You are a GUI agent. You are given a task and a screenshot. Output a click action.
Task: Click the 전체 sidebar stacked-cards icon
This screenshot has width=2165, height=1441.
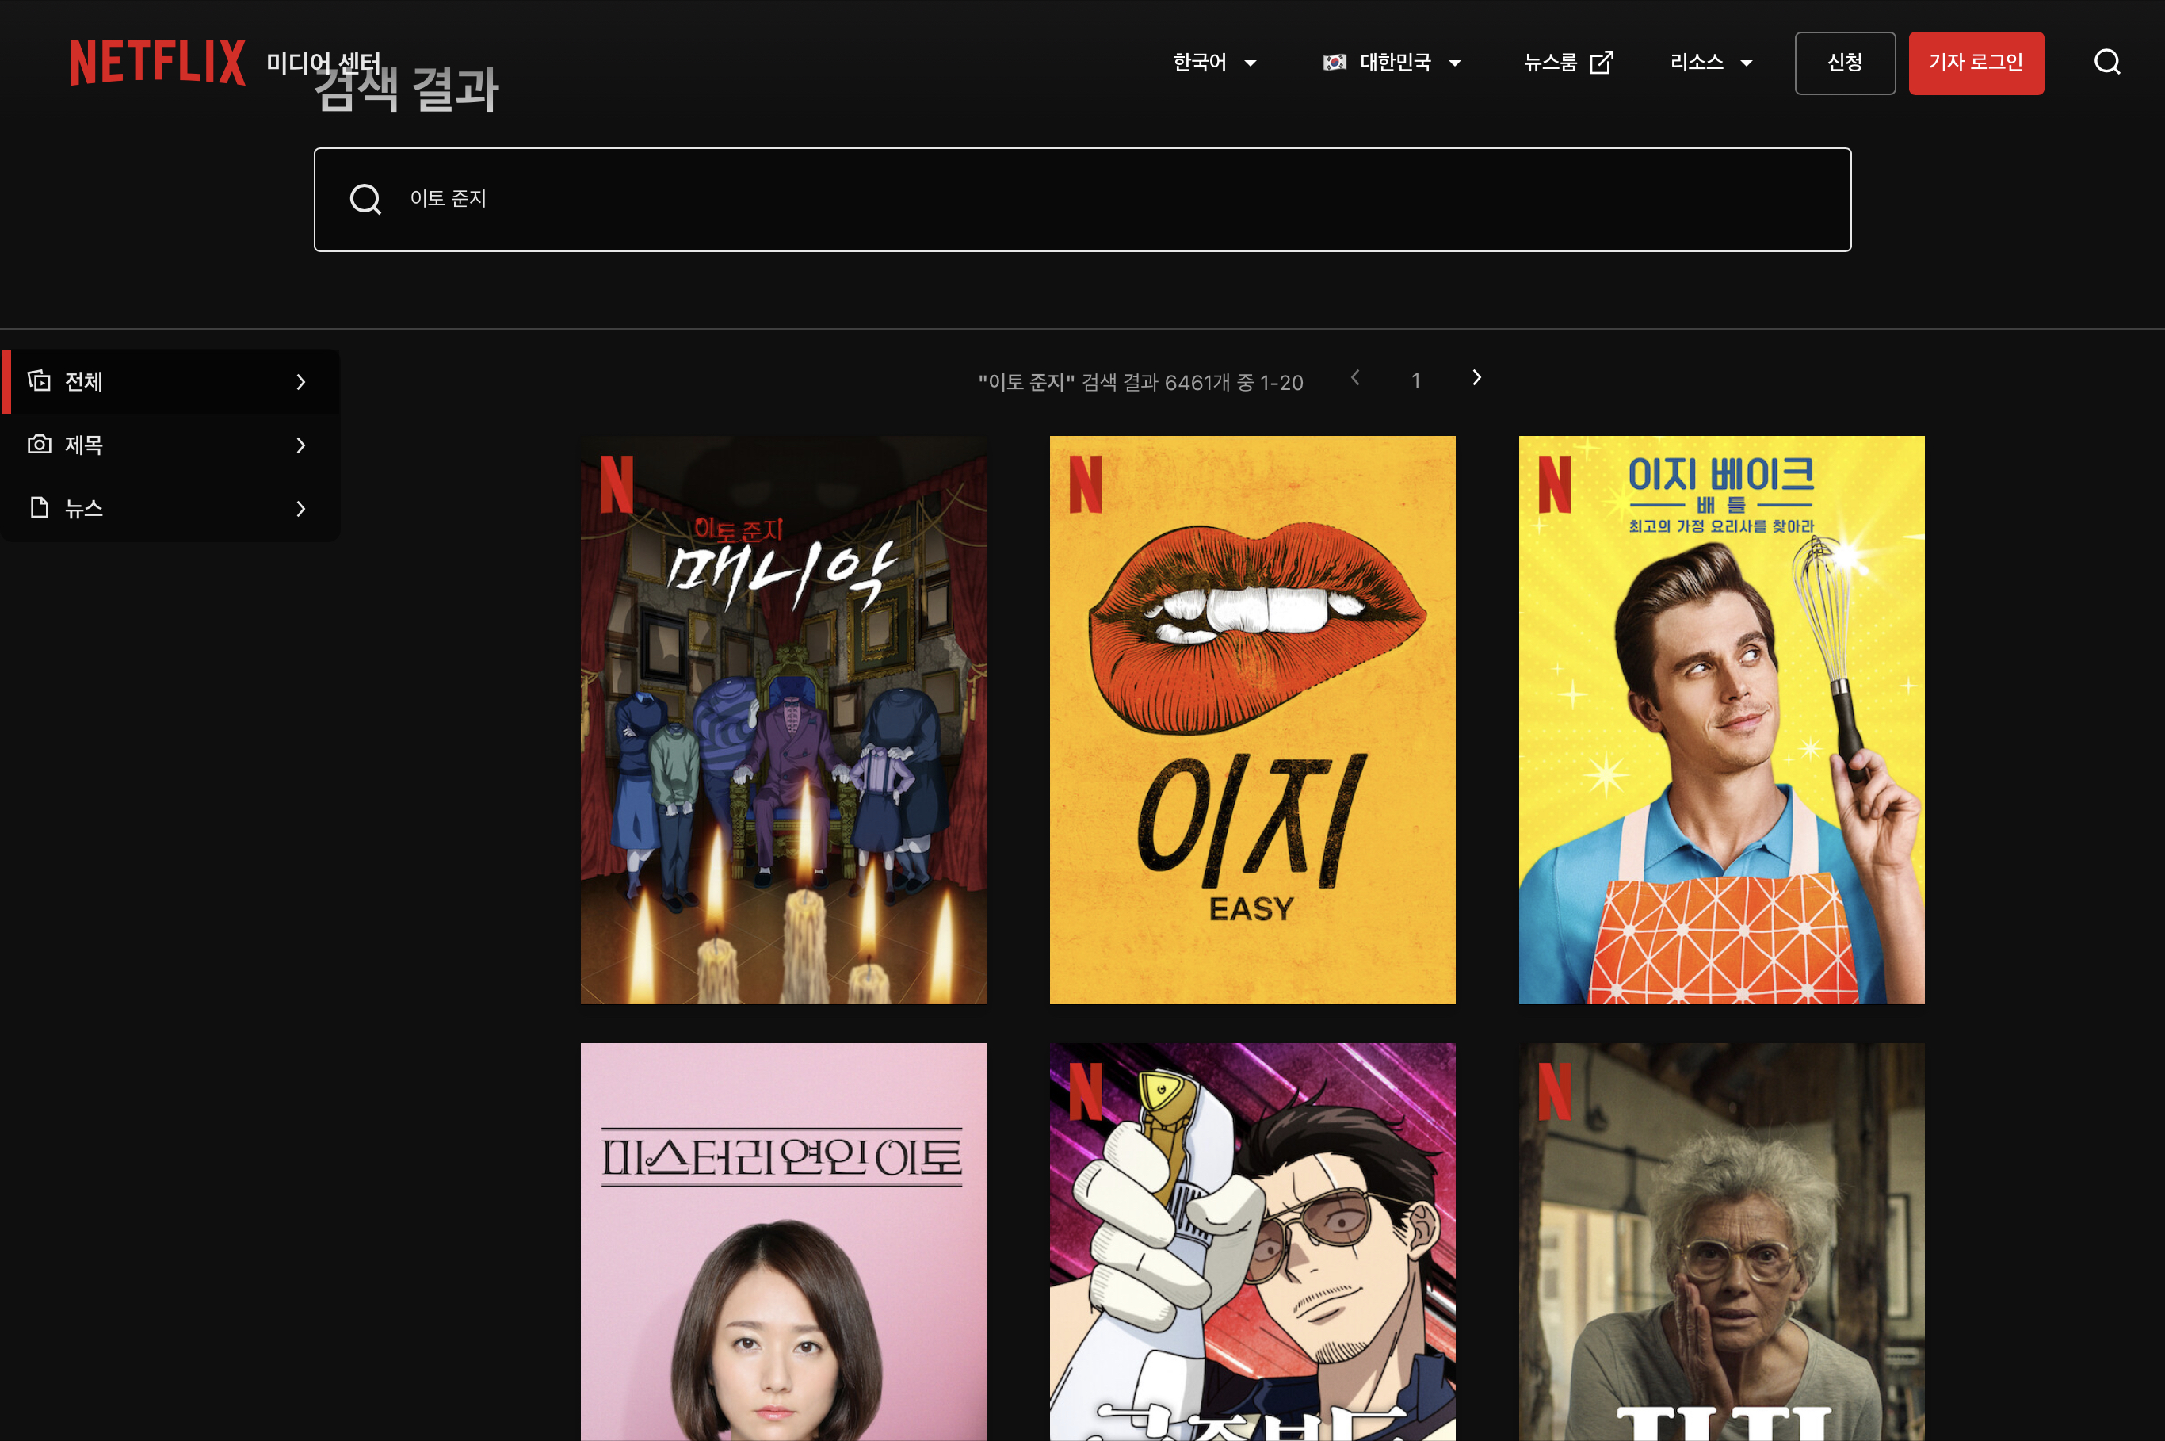[x=40, y=380]
